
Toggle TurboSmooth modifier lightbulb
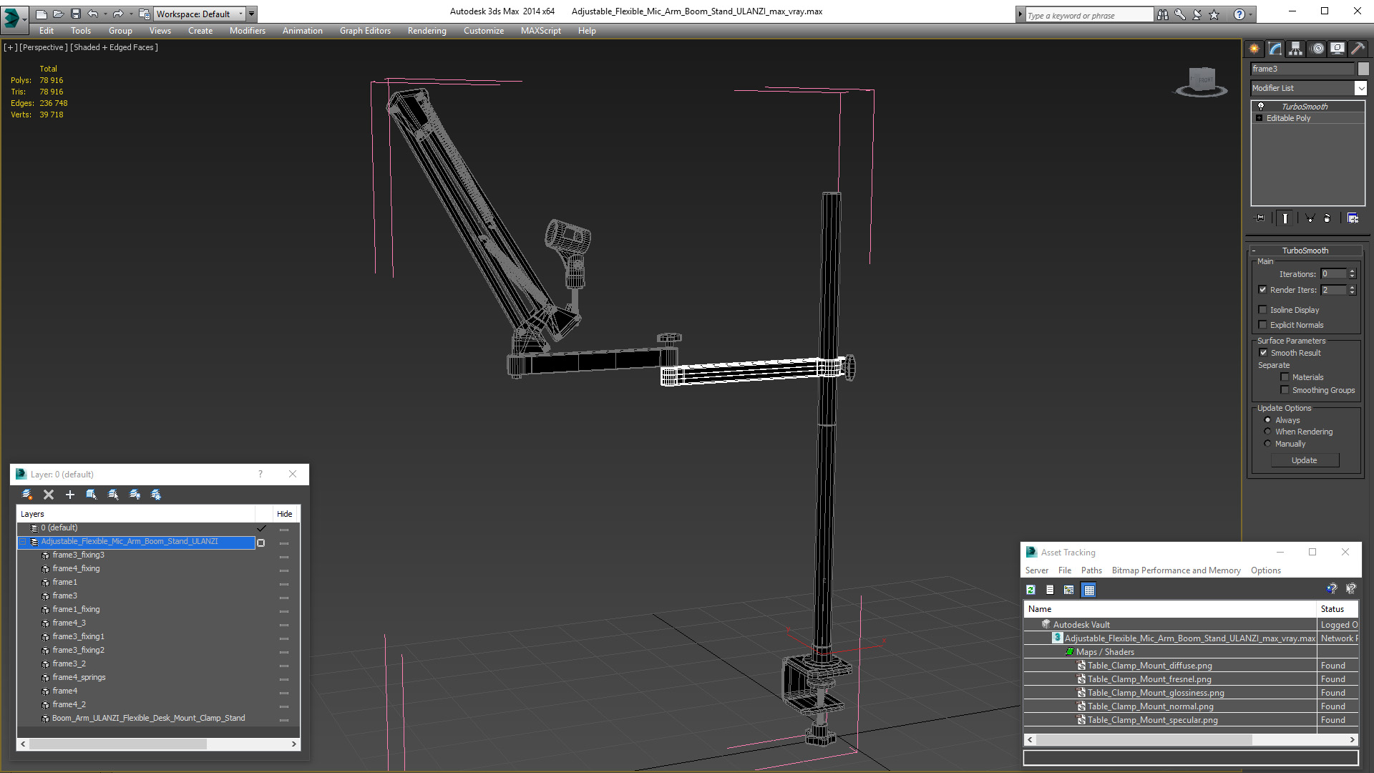(1261, 106)
